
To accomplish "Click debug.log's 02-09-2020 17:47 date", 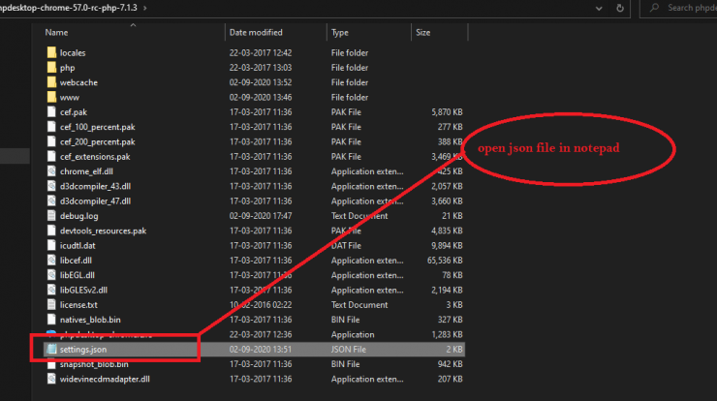I will pos(261,216).
